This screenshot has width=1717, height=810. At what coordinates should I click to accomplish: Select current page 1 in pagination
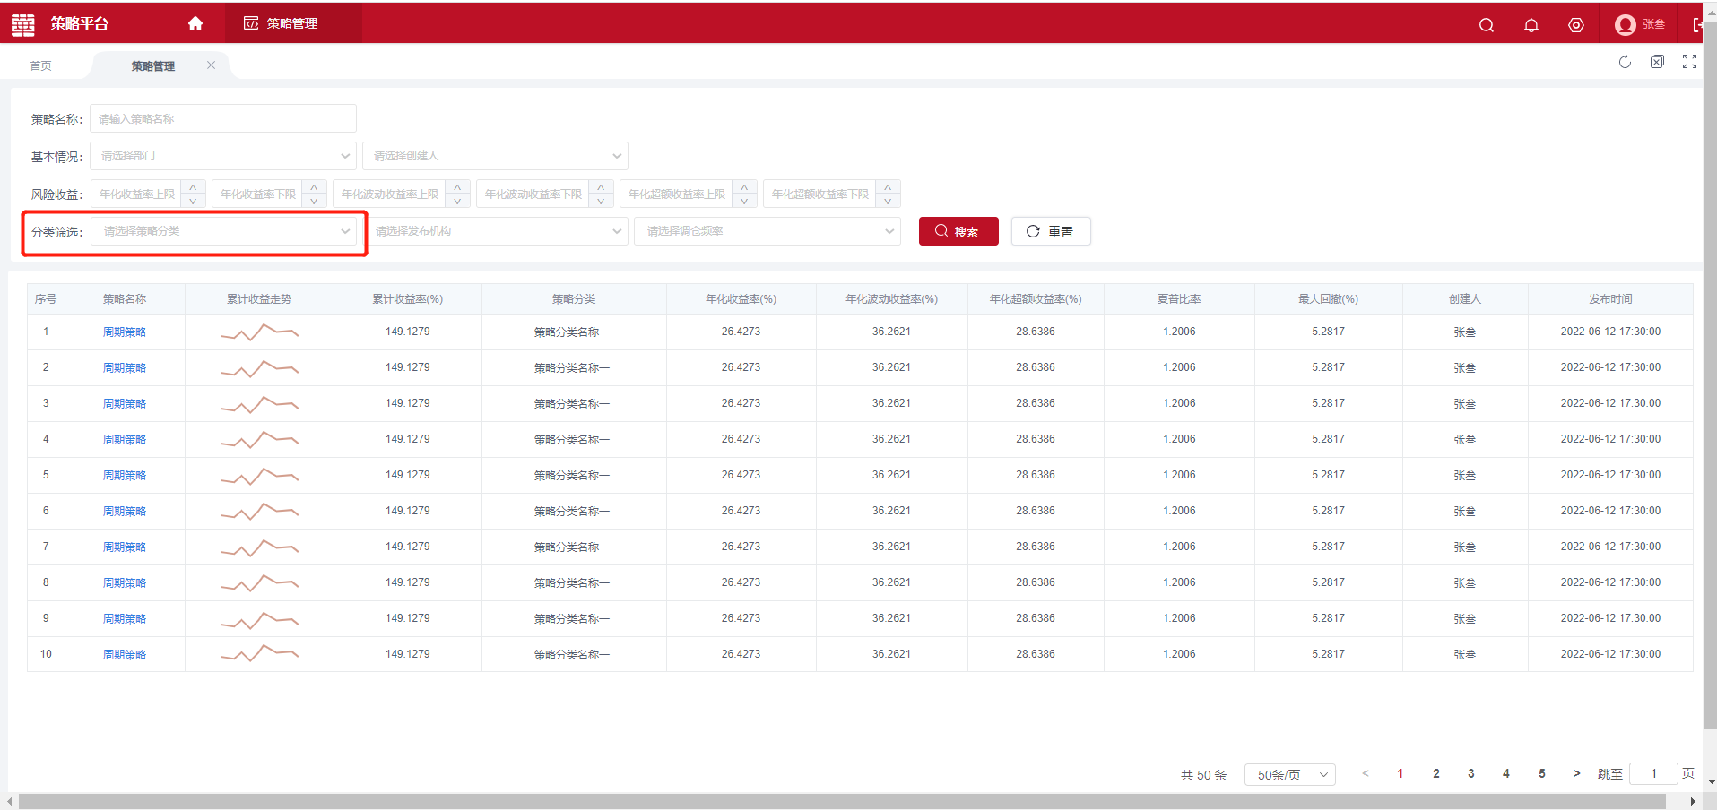[x=1400, y=773]
